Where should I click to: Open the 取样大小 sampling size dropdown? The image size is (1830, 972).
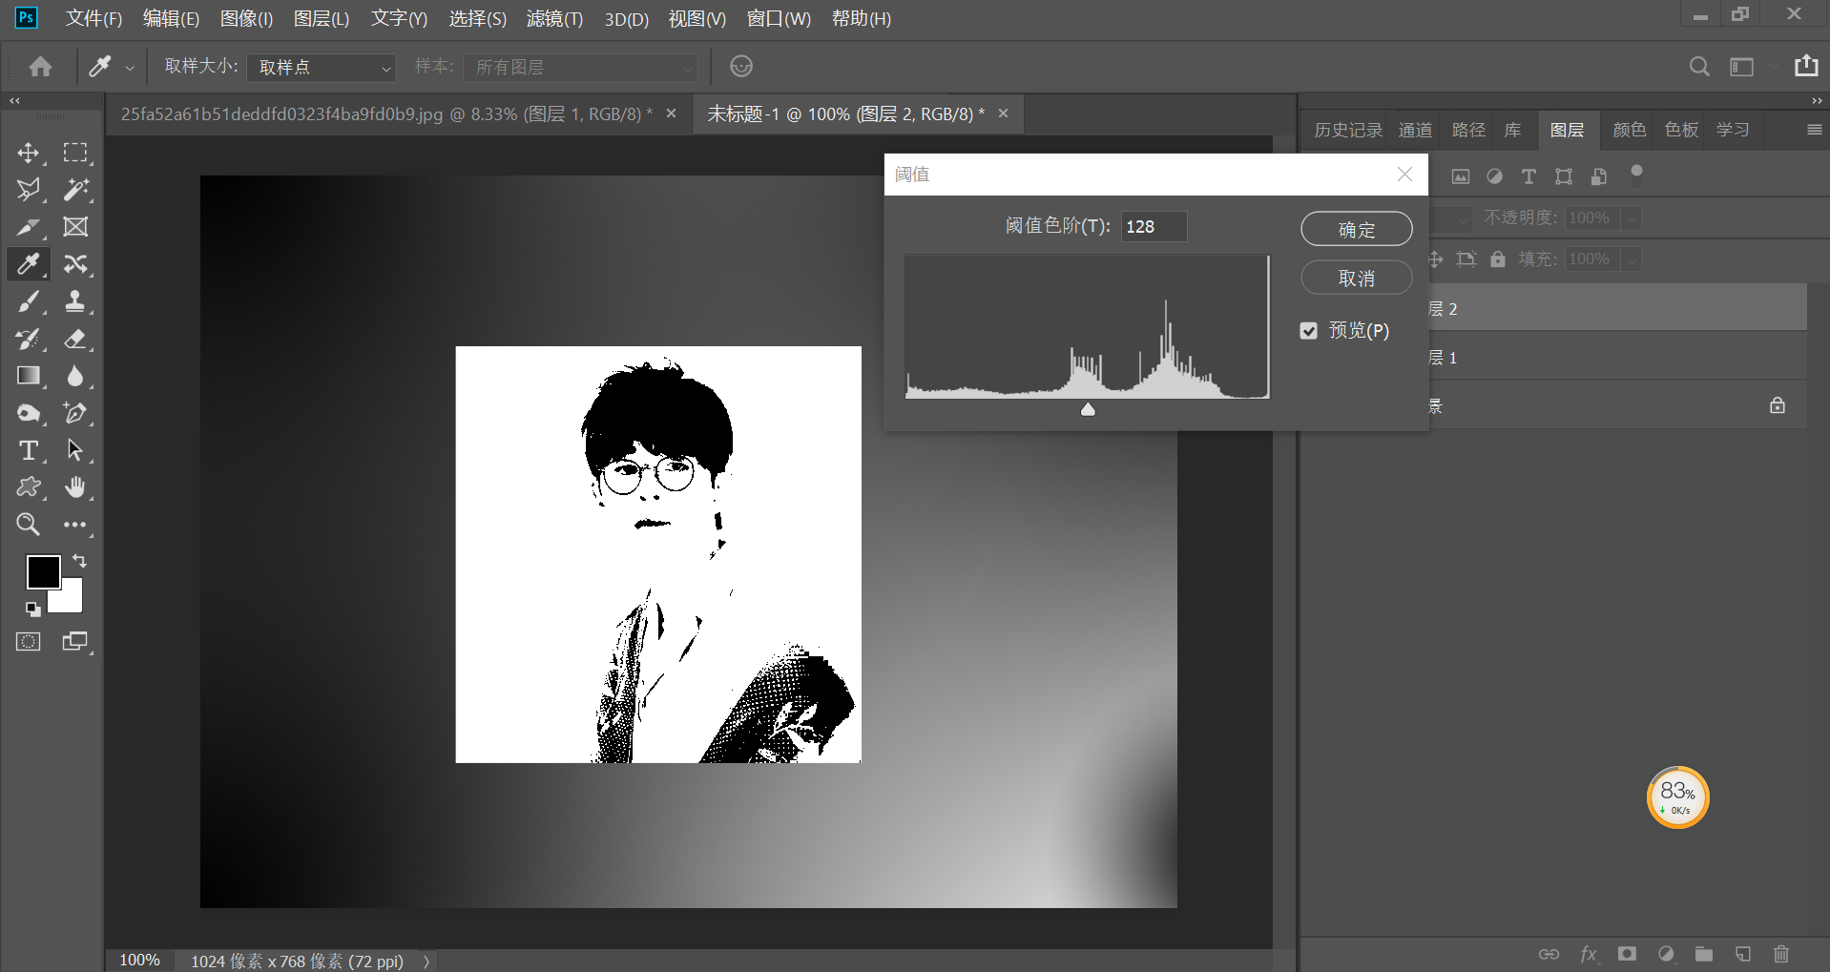click(x=321, y=67)
